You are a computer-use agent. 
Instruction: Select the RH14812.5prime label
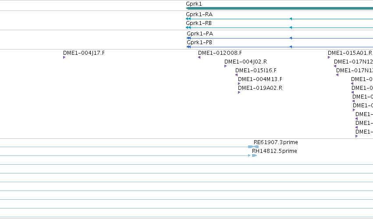pyautogui.click(x=274, y=151)
